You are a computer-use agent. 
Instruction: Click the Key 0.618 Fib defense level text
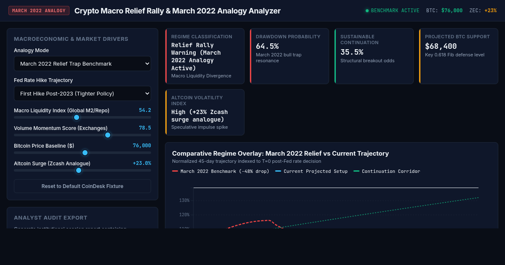click(454, 55)
